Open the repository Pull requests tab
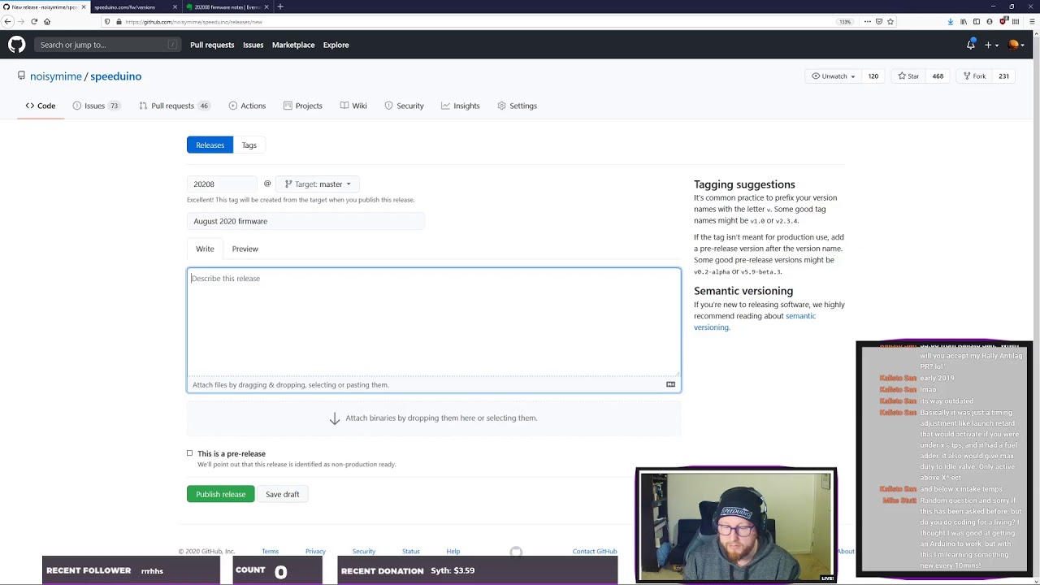1040x585 pixels. pos(174,106)
